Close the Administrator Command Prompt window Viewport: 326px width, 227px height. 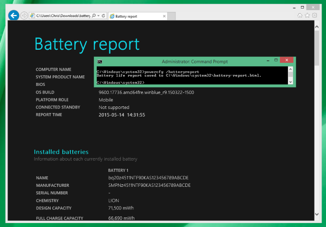[x=287, y=61]
